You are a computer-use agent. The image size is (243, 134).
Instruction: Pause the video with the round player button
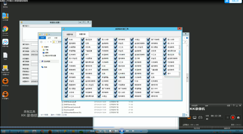point(122,131)
